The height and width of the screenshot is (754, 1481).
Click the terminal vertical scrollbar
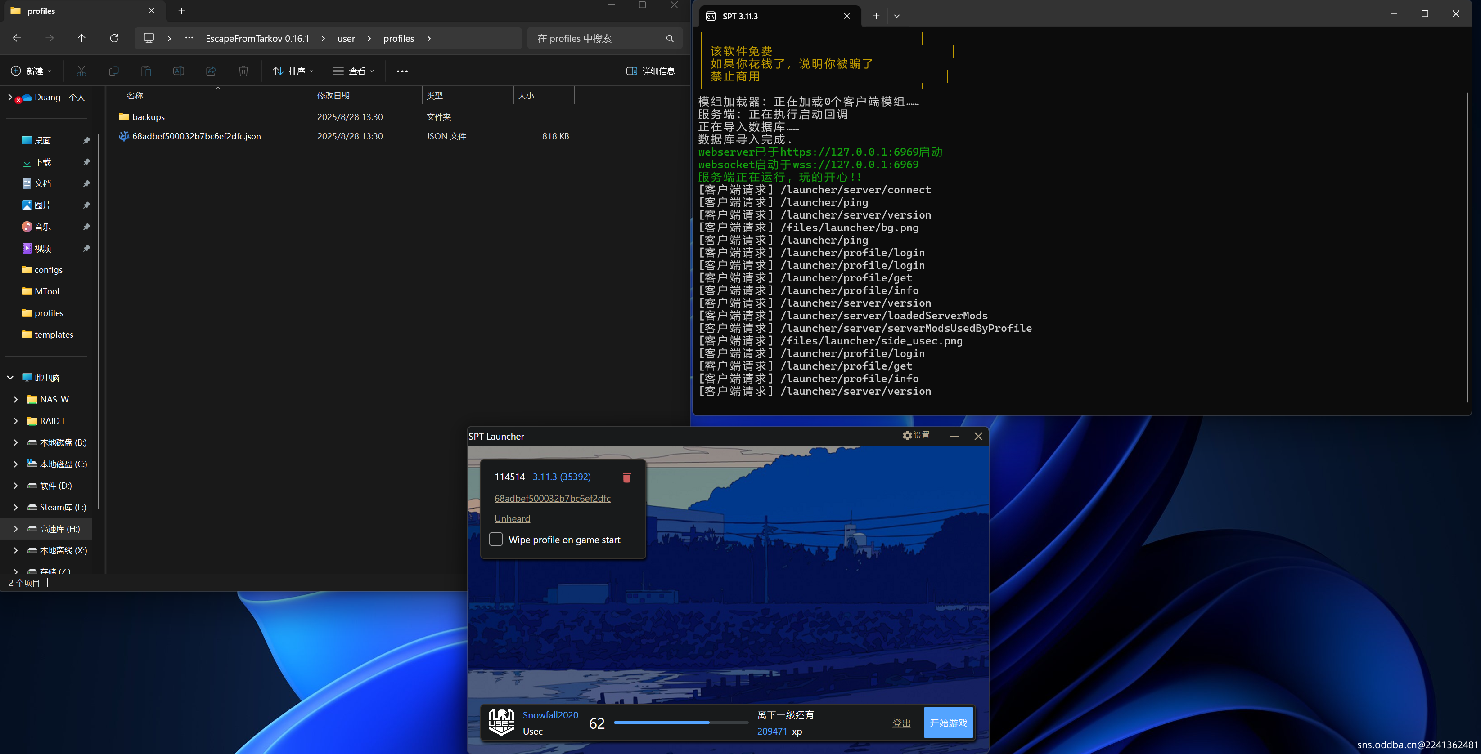click(x=1467, y=247)
